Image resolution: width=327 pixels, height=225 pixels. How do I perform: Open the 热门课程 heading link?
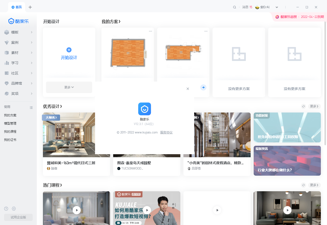pyautogui.click(x=53, y=185)
